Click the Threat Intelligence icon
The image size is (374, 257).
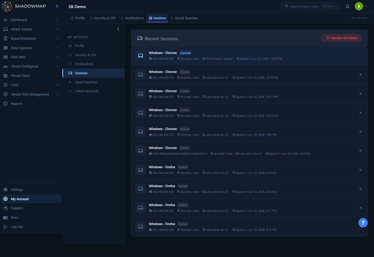5,66
